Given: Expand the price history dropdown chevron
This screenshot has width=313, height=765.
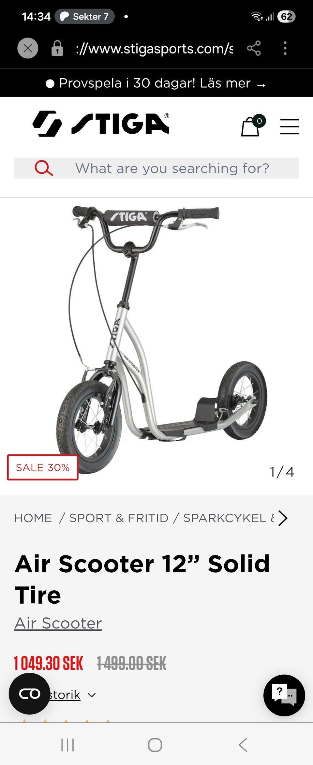Looking at the screenshot, I should [92, 695].
